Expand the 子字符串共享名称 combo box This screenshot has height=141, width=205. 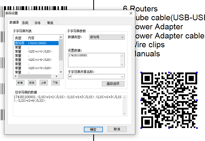[x=122, y=77]
